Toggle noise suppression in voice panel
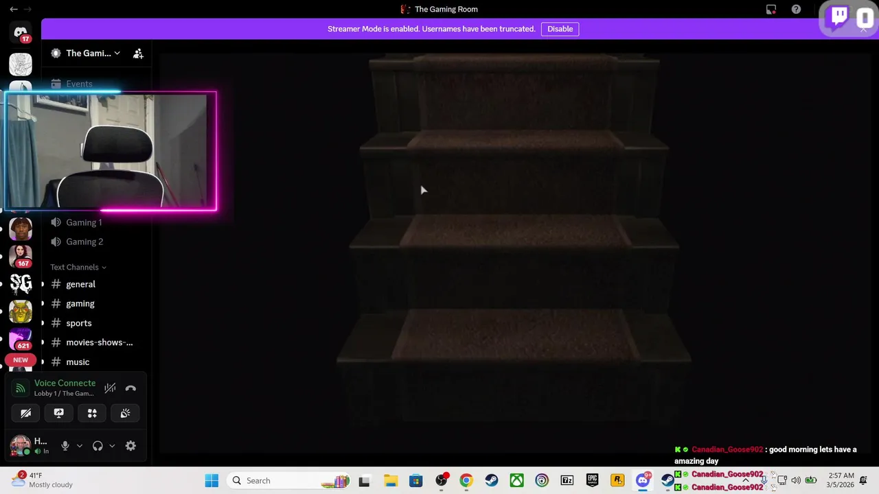This screenshot has width=879, height=494. (110, 388)
